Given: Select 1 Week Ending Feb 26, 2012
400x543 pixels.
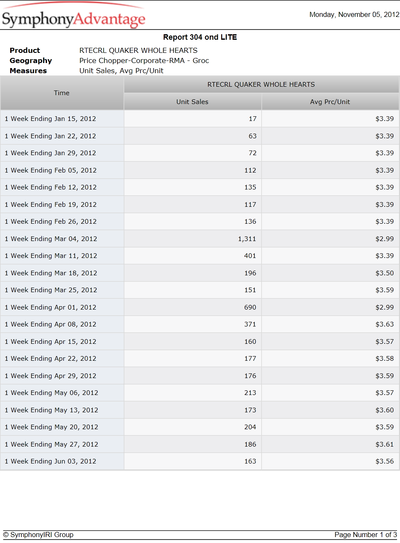Looking at the screenshot, I should tap(51, 222).
